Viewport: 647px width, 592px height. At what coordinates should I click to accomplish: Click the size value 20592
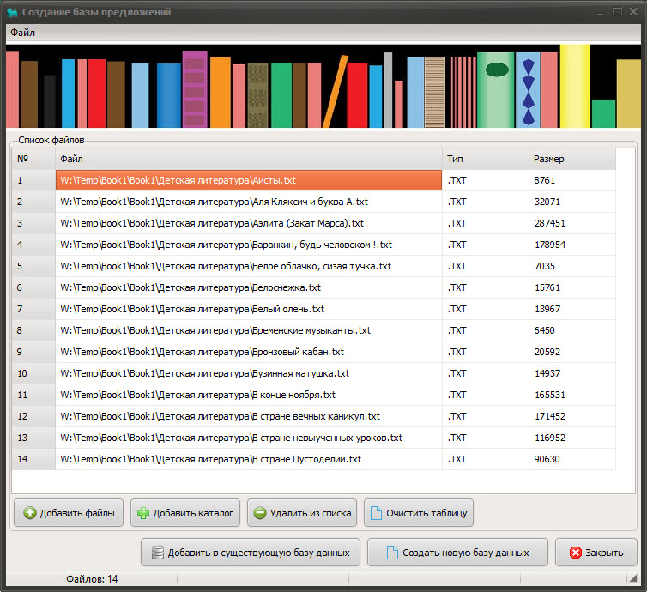[547, 352]
